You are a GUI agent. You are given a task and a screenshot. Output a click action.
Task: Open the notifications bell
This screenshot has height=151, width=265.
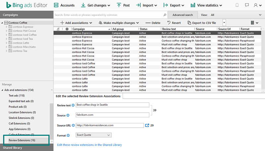tap(237, 5)
